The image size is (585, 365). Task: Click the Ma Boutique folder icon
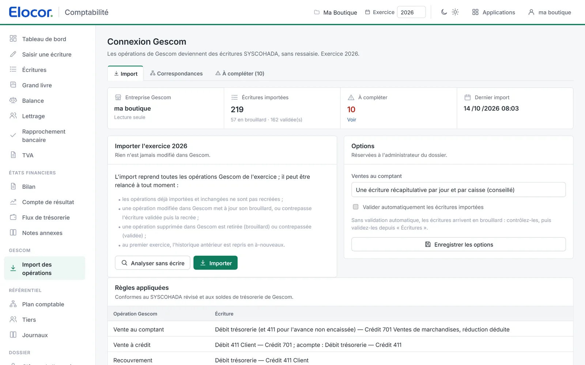coord(317,12)
